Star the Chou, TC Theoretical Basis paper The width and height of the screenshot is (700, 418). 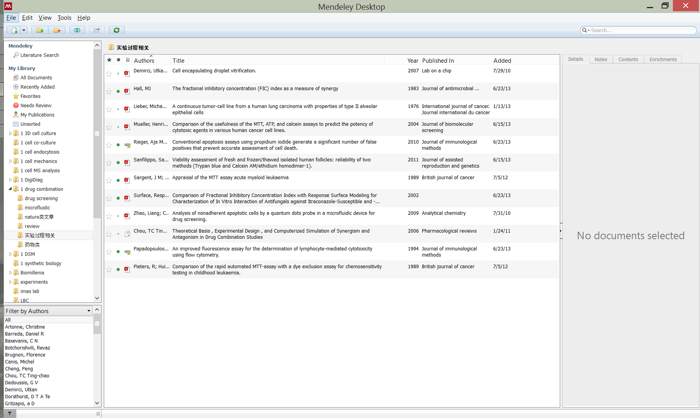point(109,234)
